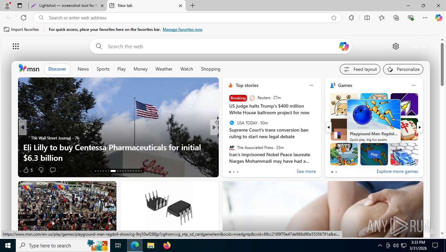Click the Personalize button
The width and height of the screenshot is (446, 252).
tap(403, 69)
